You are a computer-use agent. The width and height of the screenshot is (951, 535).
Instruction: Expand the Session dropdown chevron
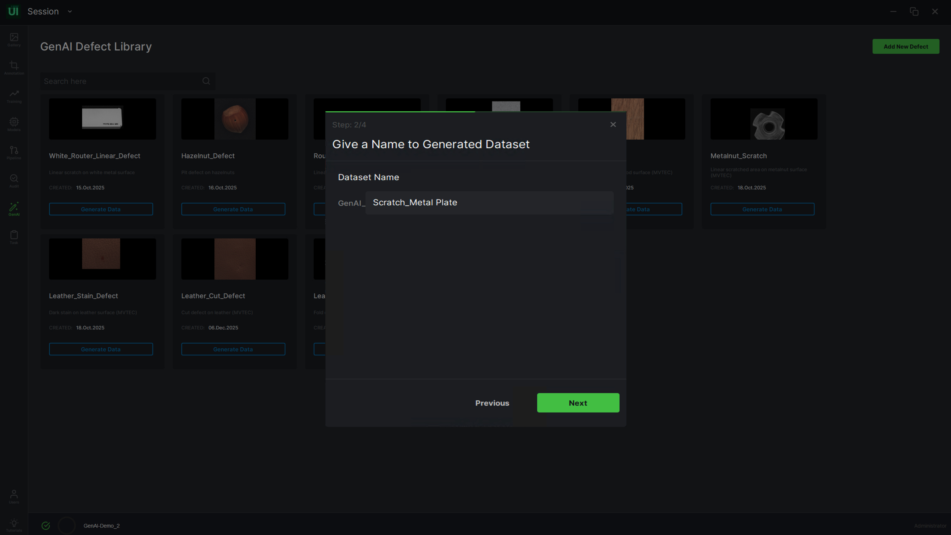70,11
